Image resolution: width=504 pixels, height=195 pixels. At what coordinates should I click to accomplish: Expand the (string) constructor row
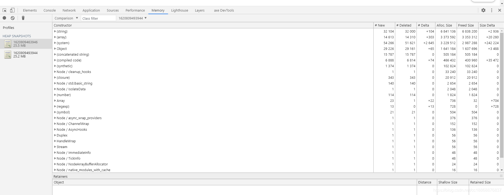pyautogui.click(x=55, y=31)
